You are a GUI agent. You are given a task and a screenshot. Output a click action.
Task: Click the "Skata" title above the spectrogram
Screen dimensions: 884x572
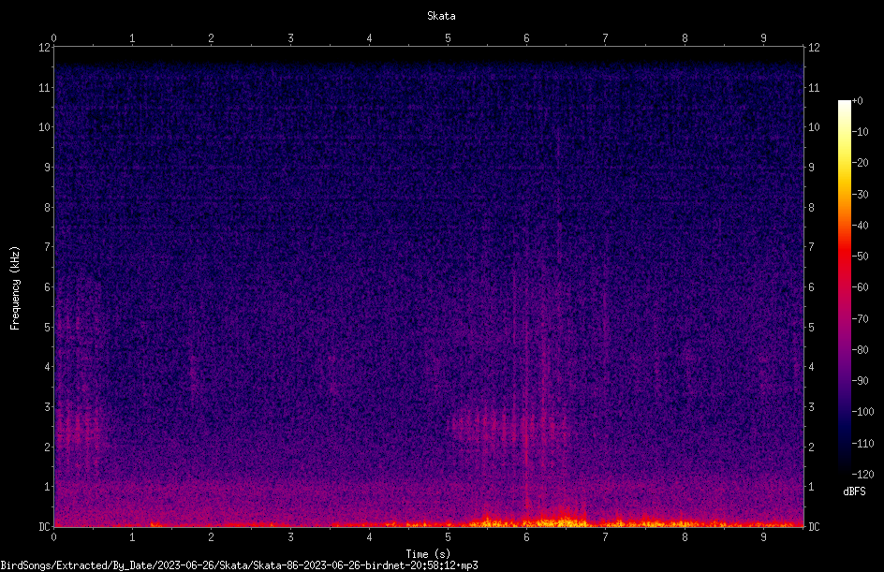point(441,16)
